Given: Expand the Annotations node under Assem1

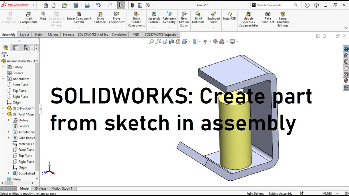Looking at the screenshot, I should pos(3,79).
